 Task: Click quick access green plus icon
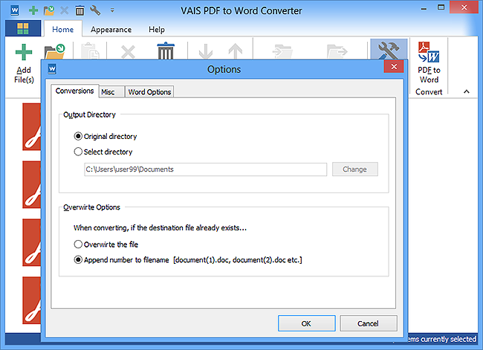pos(33,10)
